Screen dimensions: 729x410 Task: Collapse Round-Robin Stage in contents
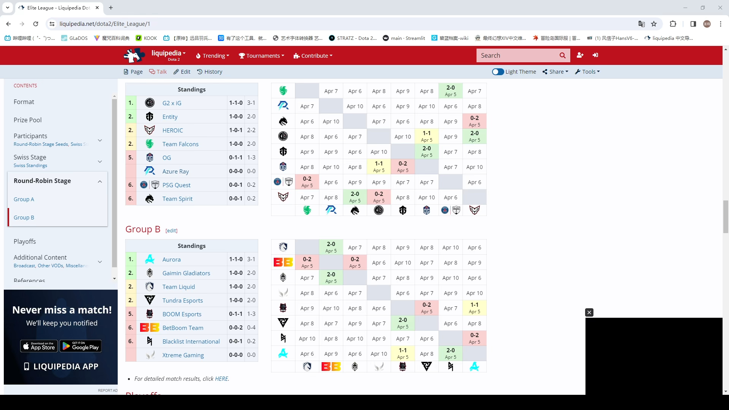click(100, 181)
